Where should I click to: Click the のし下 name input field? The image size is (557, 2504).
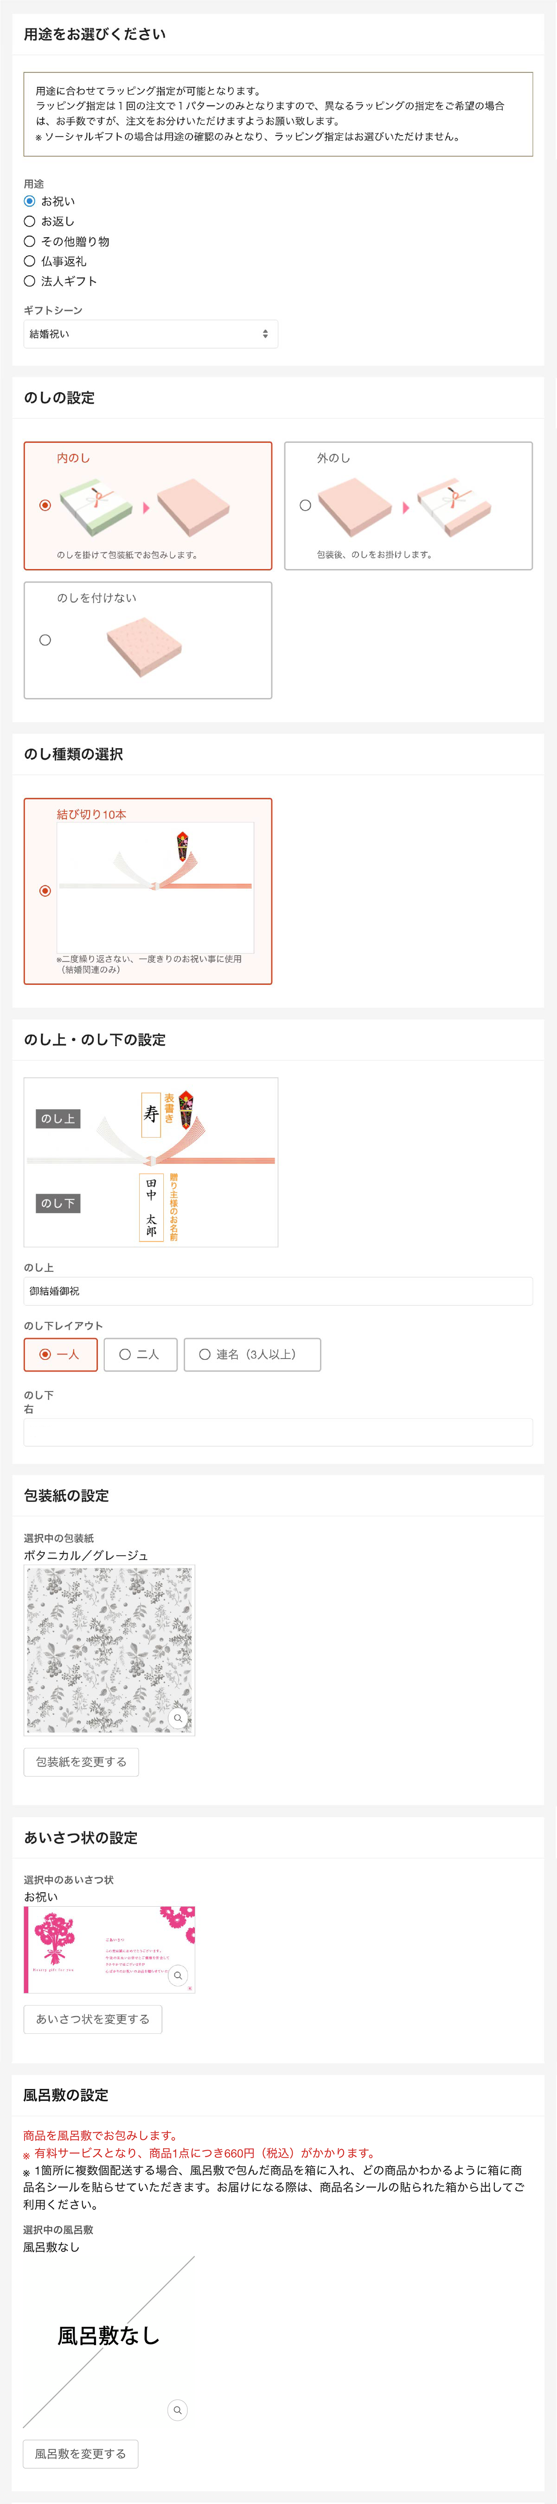point(278,1432)
